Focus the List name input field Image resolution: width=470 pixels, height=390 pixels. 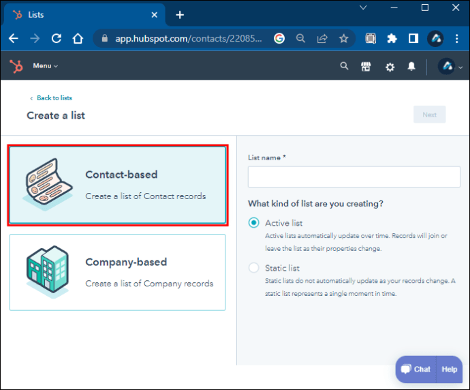(x=354, y=177)
